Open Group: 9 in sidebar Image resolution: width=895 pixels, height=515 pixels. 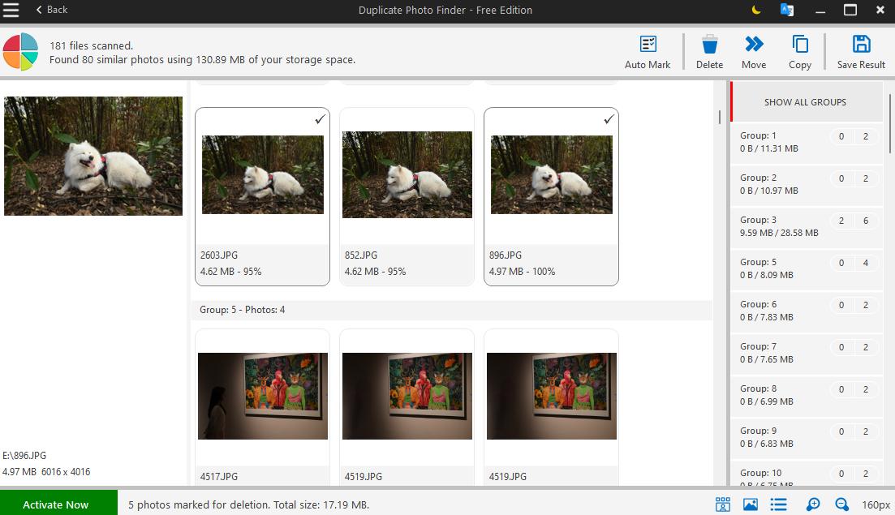pyautogui.click(x=806, y=437)
